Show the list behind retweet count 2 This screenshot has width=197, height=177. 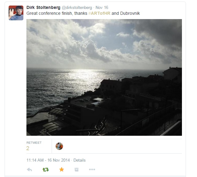(28, 148)
